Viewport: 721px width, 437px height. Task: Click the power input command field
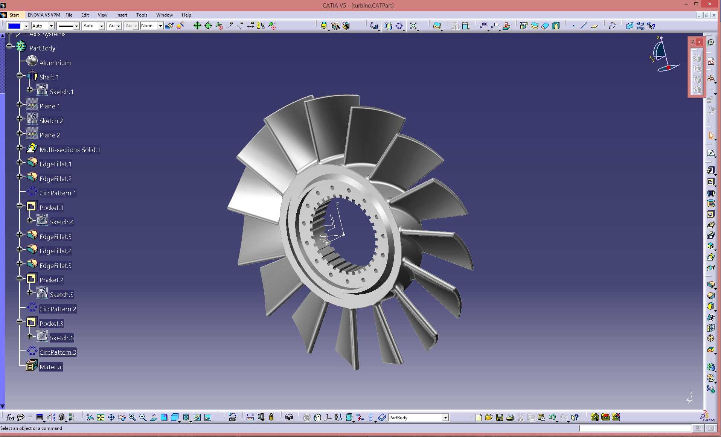pos(635,428)
